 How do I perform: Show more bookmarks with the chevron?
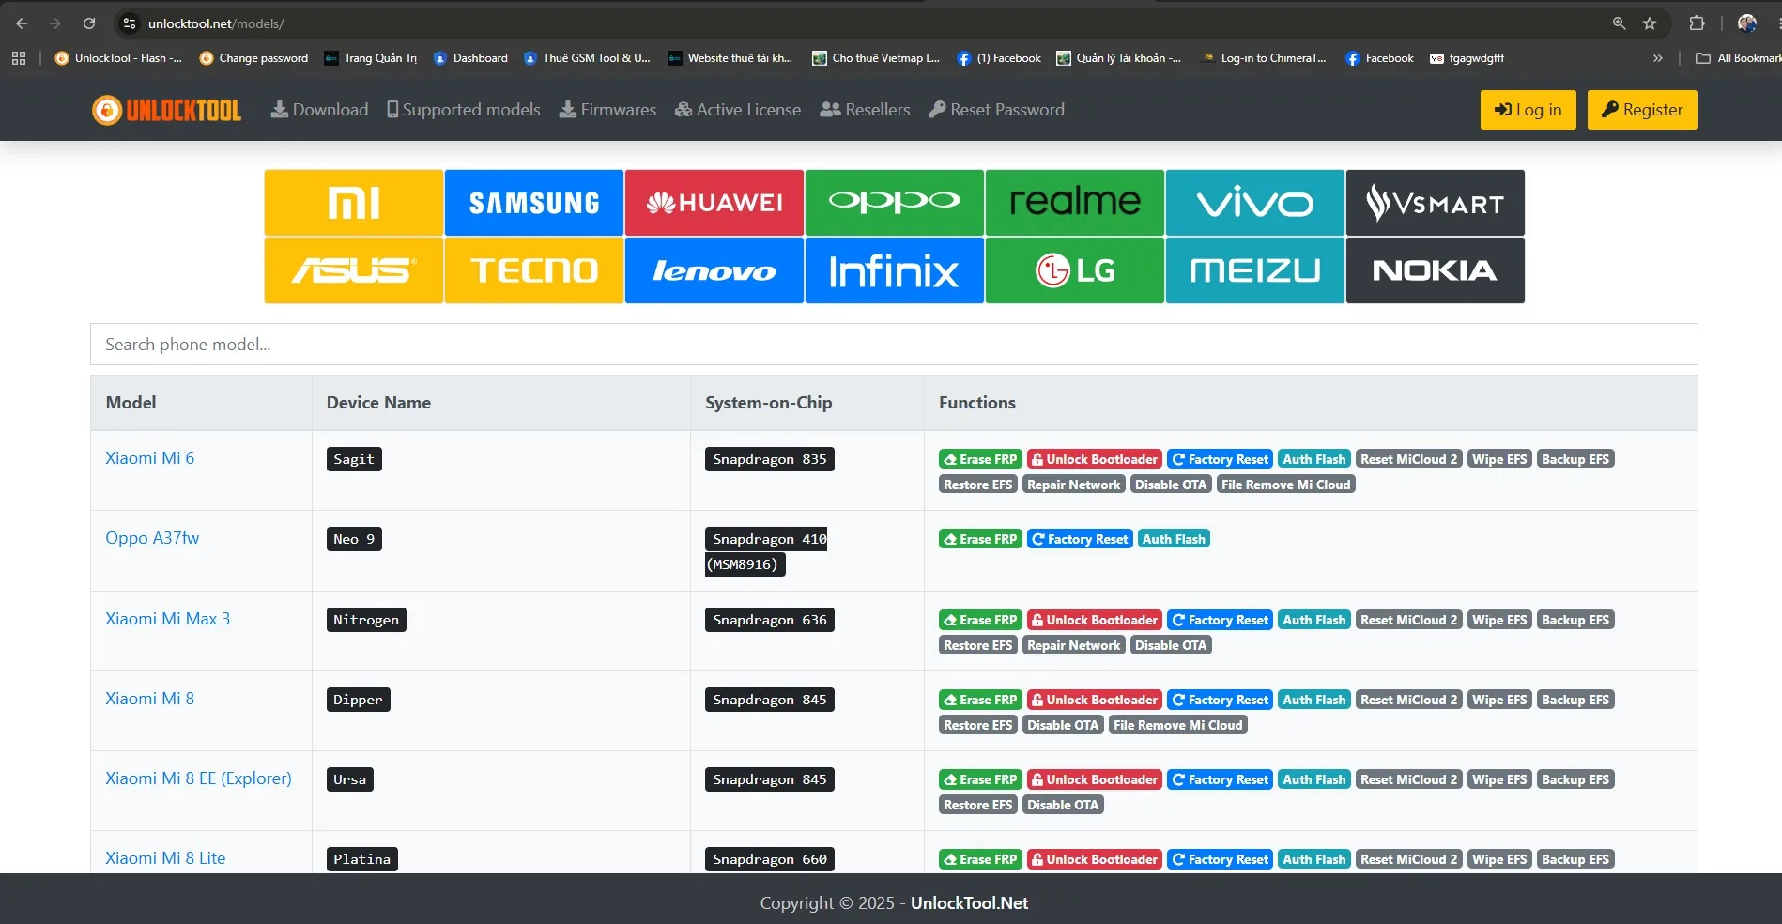tap(1658, 58)
